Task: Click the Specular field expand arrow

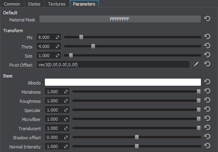Action: 66,110
